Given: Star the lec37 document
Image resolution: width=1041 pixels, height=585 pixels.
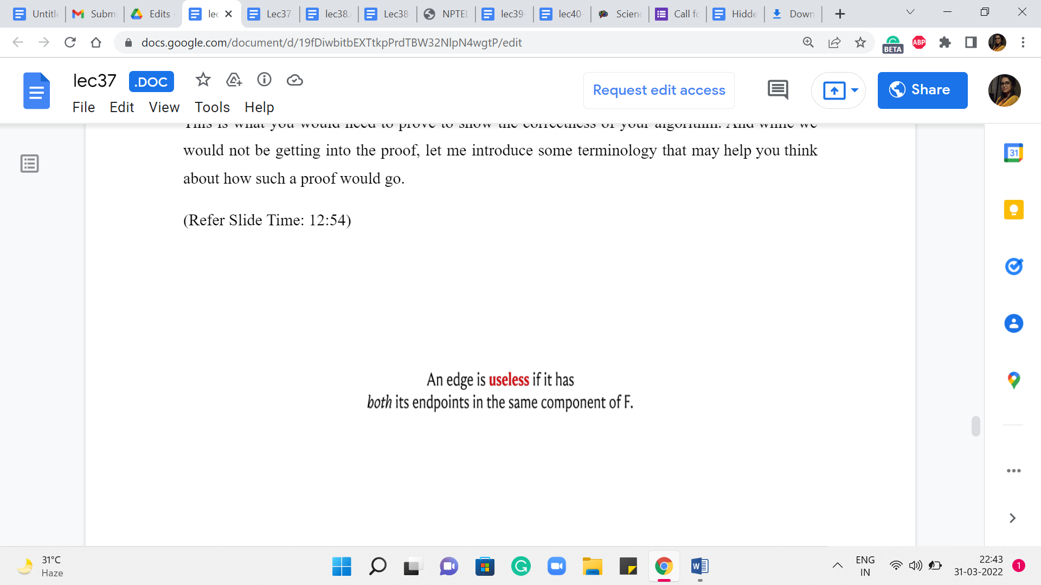Looking at the screenshot, I should [x=203, y=80].
